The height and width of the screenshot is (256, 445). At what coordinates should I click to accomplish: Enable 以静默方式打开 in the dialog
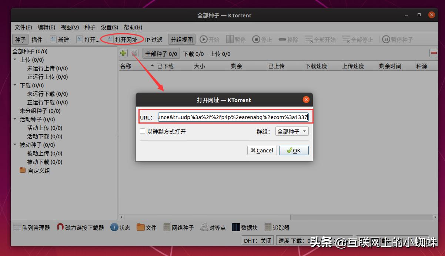click(x=142, y=131)
